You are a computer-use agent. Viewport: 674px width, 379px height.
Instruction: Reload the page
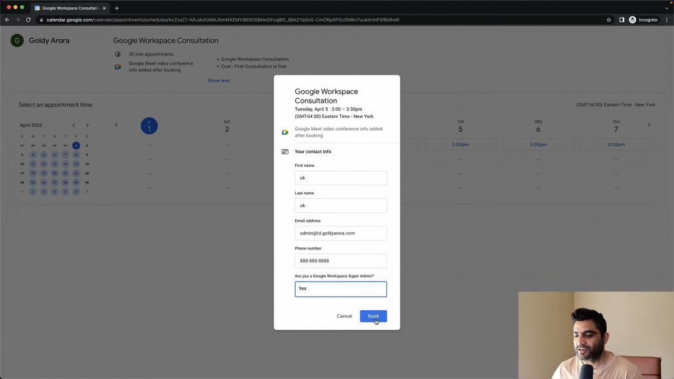[28, 20]
